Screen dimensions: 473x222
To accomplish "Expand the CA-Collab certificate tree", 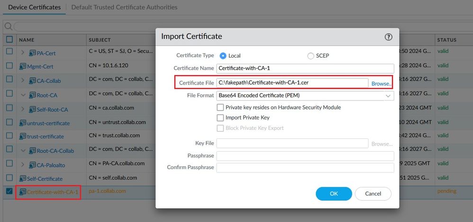I will pyautogui.click(x=23, y=80).
